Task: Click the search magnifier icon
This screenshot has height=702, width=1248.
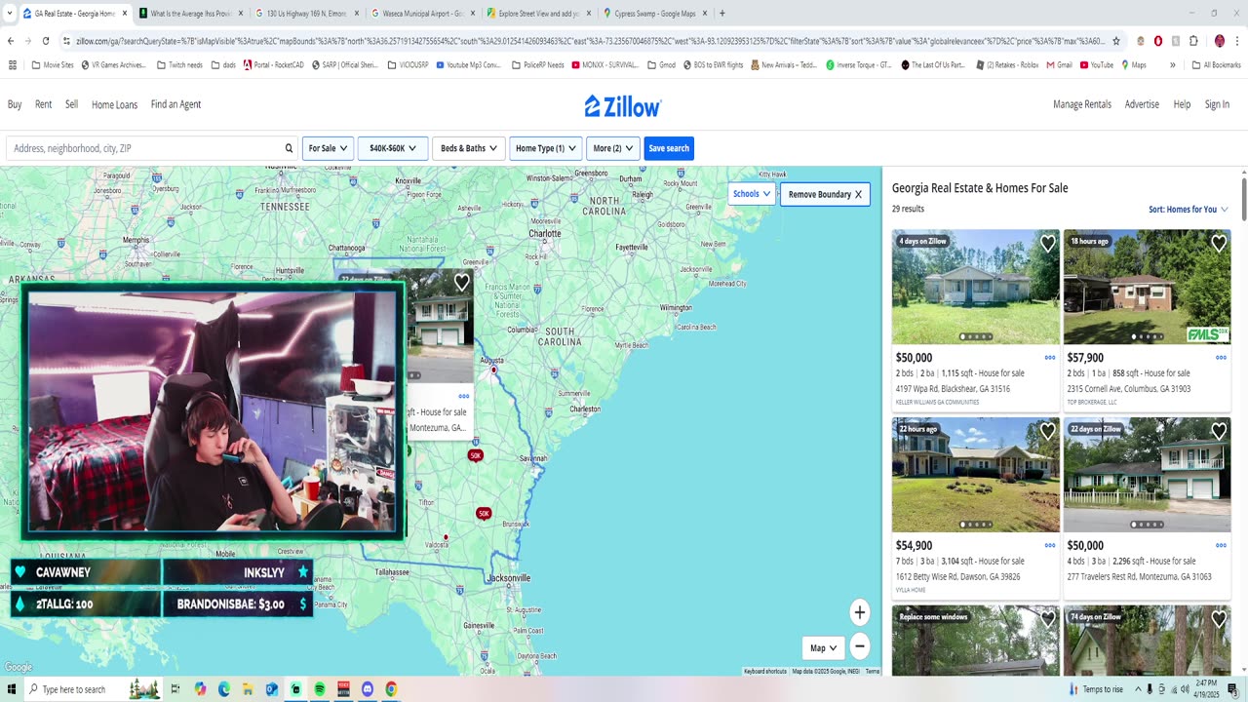Action: [x=289, y=148]
